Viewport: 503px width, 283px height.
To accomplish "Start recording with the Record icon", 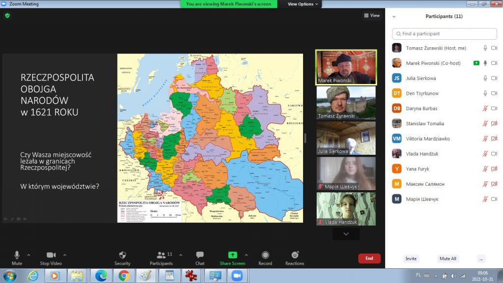I will point(265,255).
